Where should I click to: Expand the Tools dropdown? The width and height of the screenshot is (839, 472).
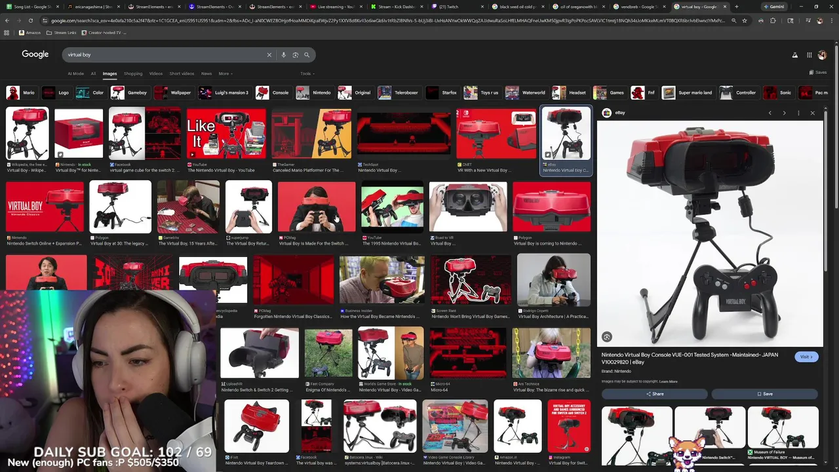307,73
